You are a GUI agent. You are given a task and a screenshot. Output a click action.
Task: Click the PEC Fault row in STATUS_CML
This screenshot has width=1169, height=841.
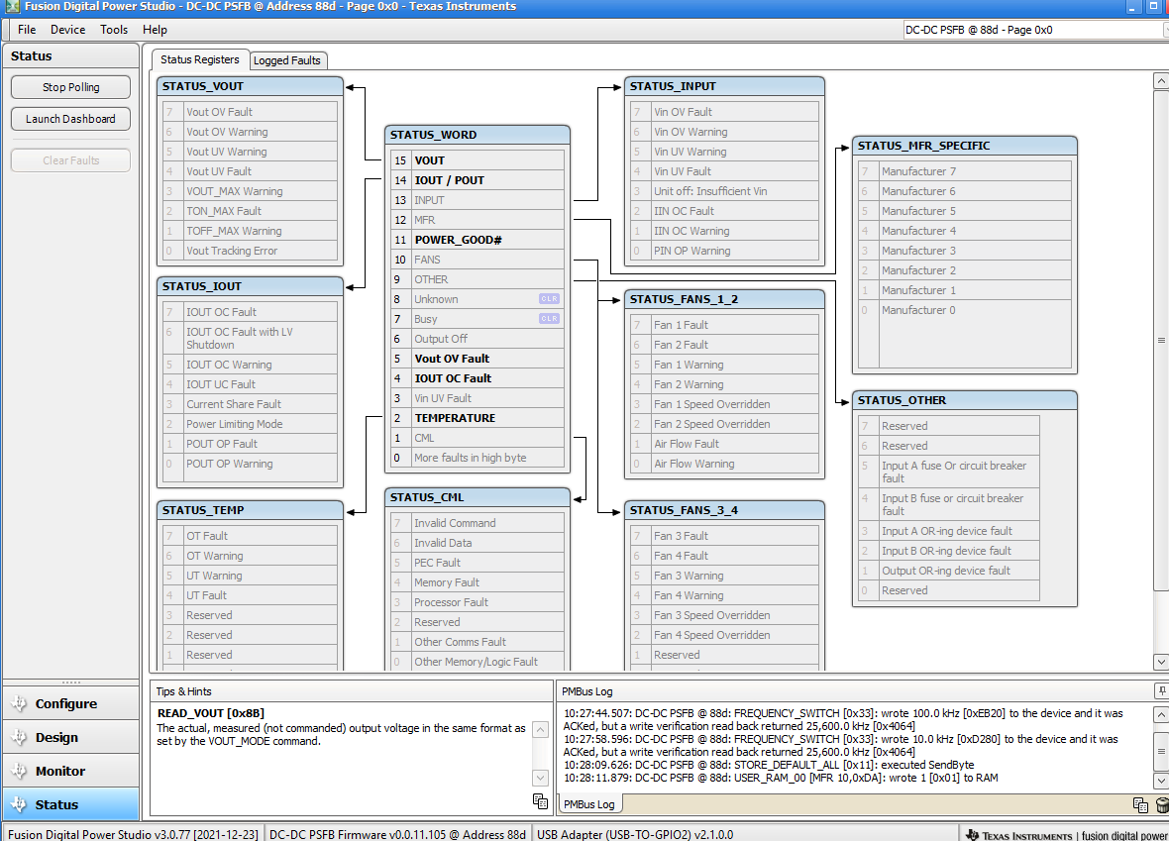(478, 563)
